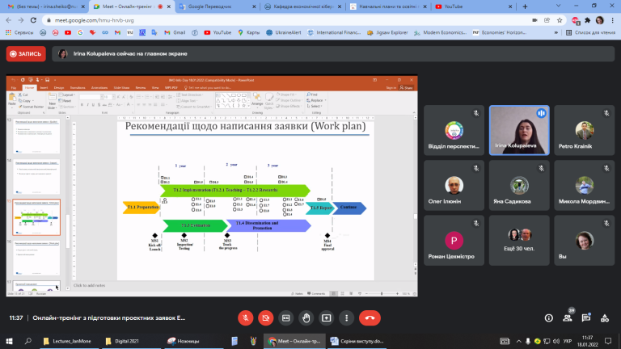Open volume control in system tray
621x349 pixels.
556,341
